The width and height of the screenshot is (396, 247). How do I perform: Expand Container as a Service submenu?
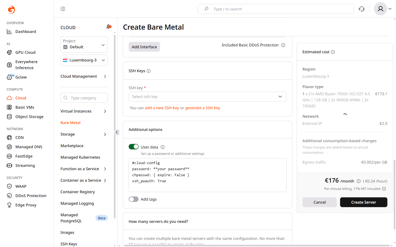tap(105, 180)
